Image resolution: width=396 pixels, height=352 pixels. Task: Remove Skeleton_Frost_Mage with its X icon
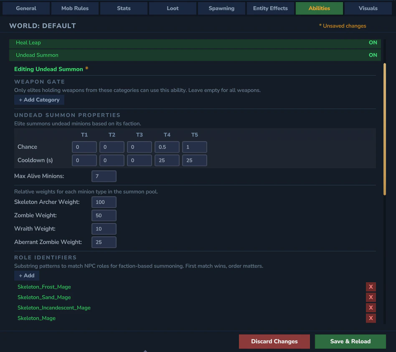[371, 287]
